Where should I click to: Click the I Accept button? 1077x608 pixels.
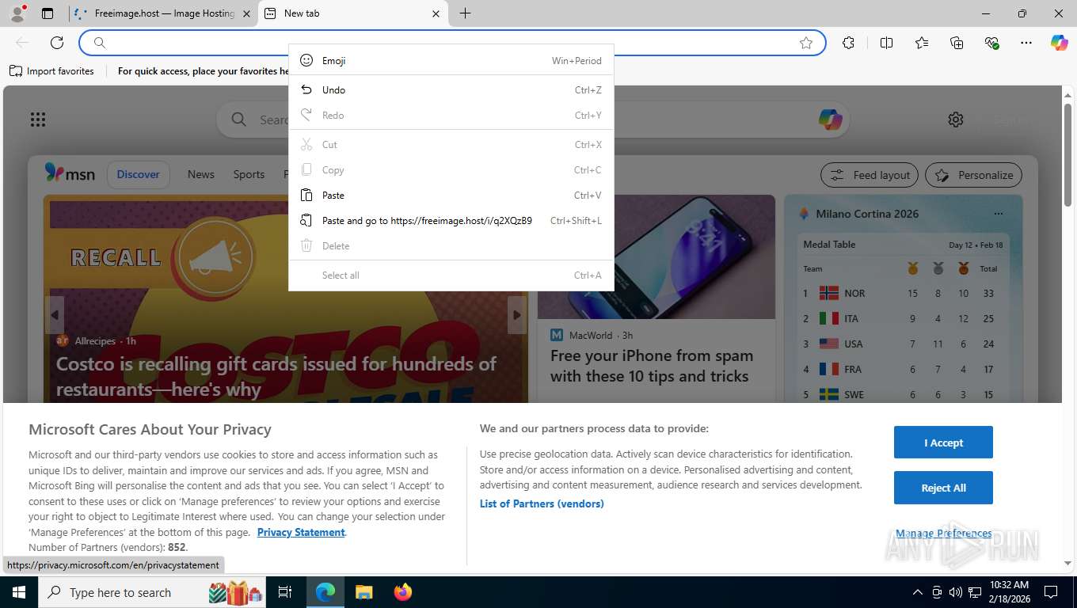click(943, 443)
